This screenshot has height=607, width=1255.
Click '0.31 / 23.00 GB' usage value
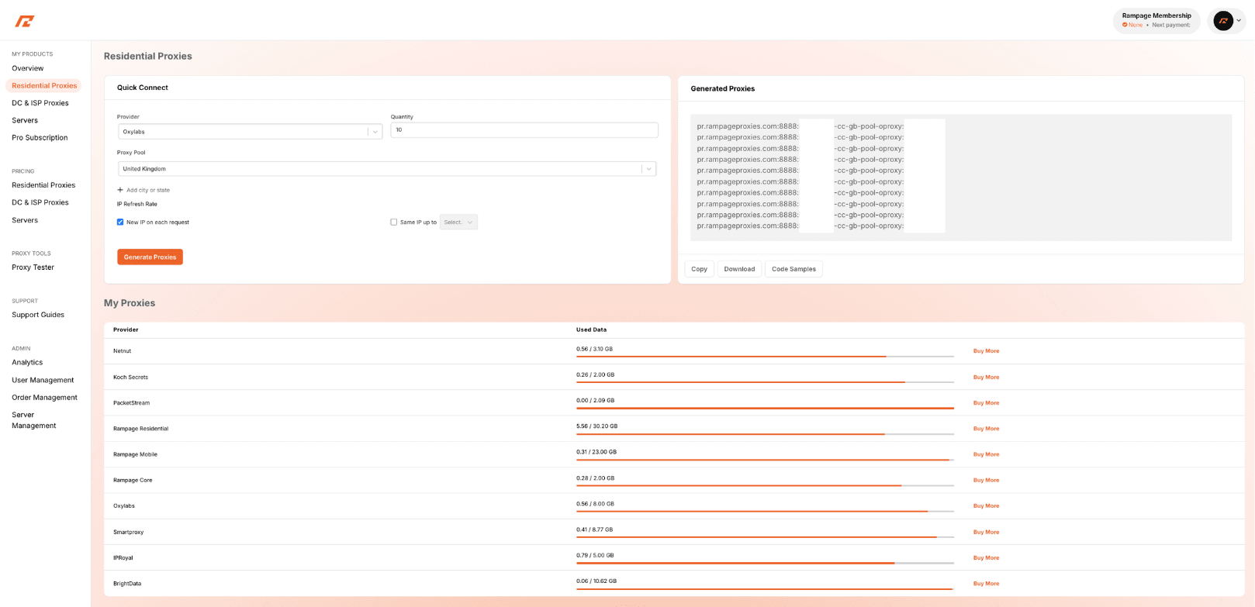point(596,452)
